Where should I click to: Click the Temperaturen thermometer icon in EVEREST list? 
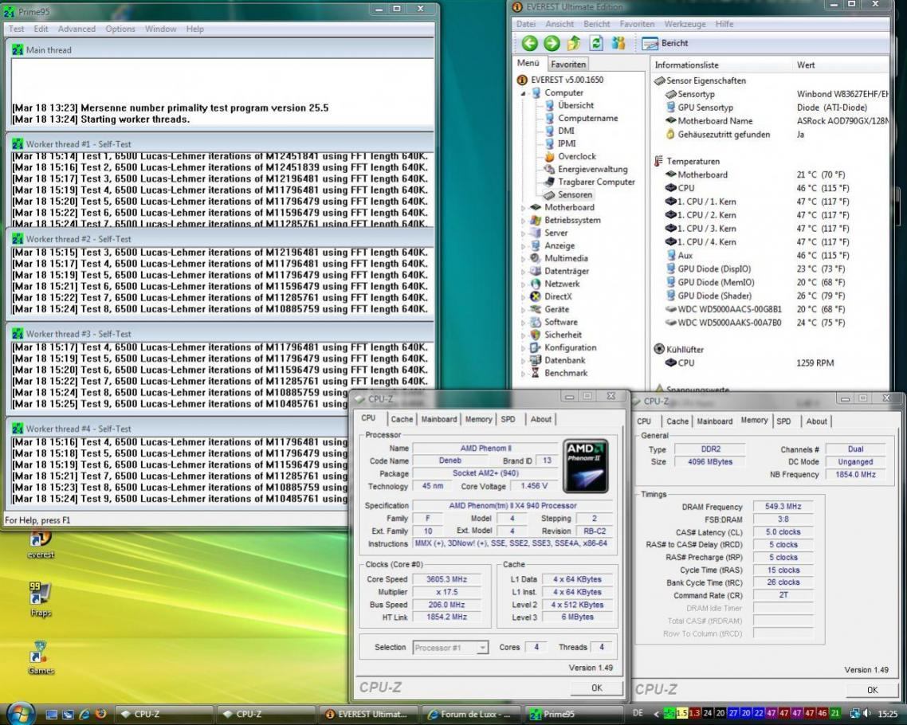pyautogui.click(x=658, y=161)
